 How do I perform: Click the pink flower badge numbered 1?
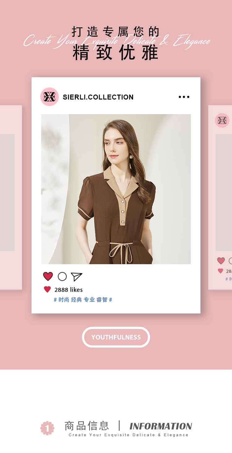pyautogui.click(x=47, y=428)
